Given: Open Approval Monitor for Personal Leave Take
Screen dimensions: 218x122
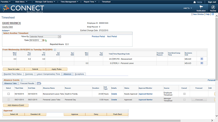Looking at the screenshot, I should coord(145,100).
